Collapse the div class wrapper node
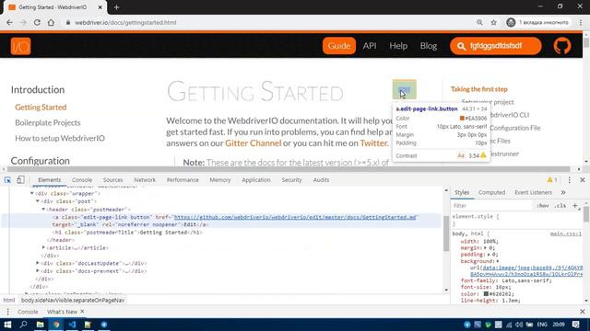590x331 pixels. click(32, 193)
